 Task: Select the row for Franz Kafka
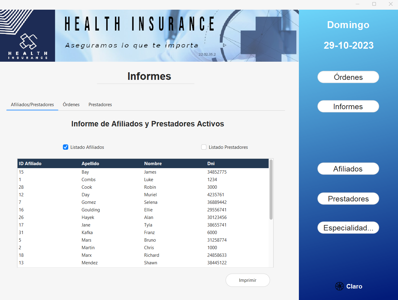[121, 232]
